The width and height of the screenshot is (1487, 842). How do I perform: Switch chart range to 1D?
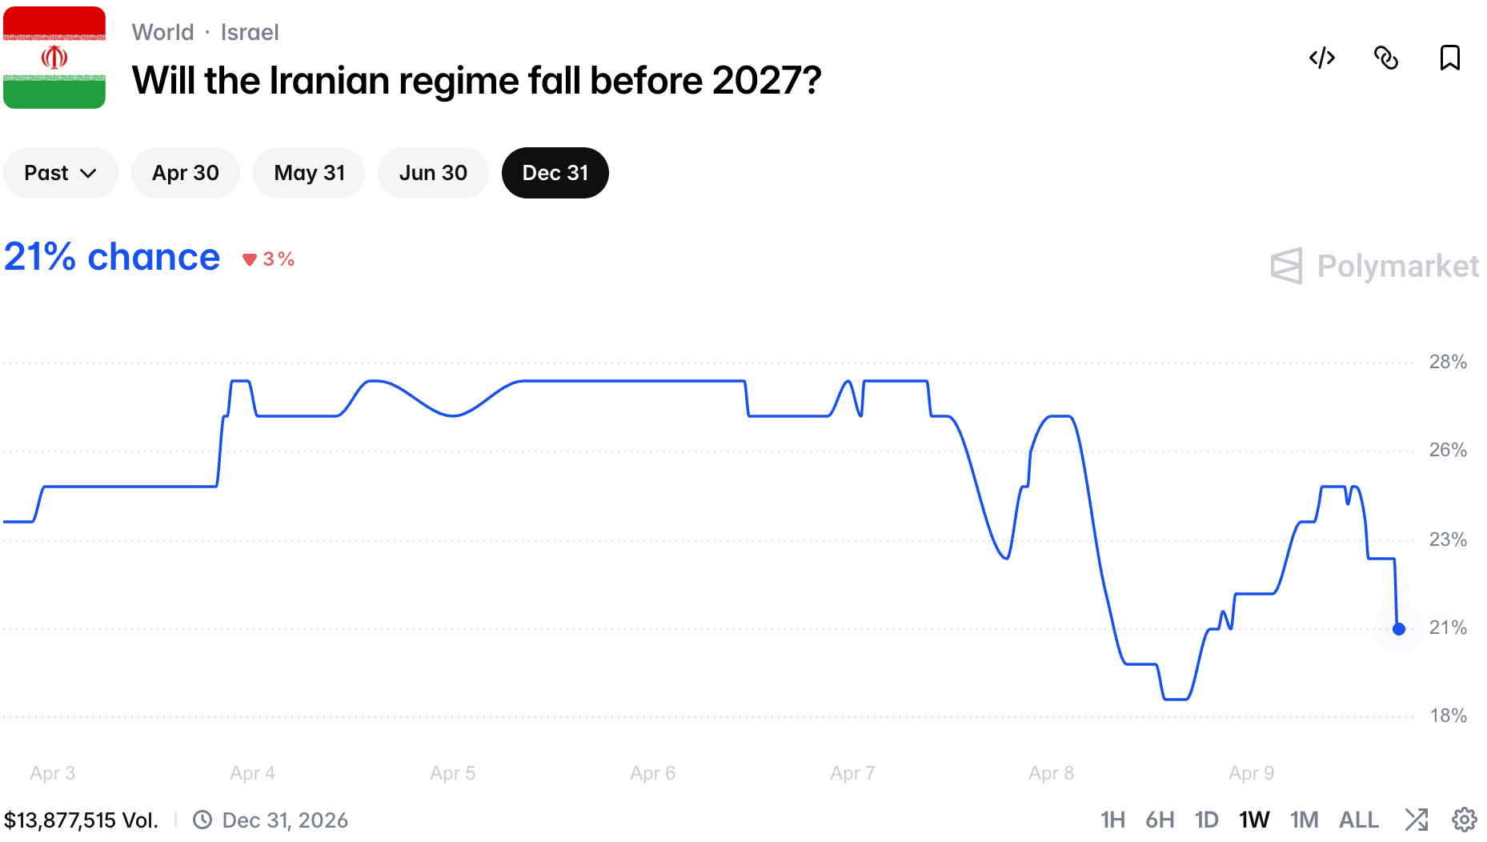1206,820
